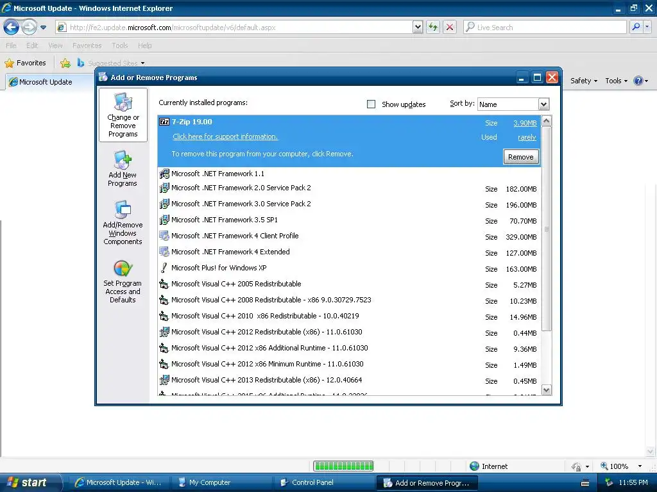Click the Internet Explorer Help question mark icon
This screenshot has height=492, width=657.
(638, 81)
